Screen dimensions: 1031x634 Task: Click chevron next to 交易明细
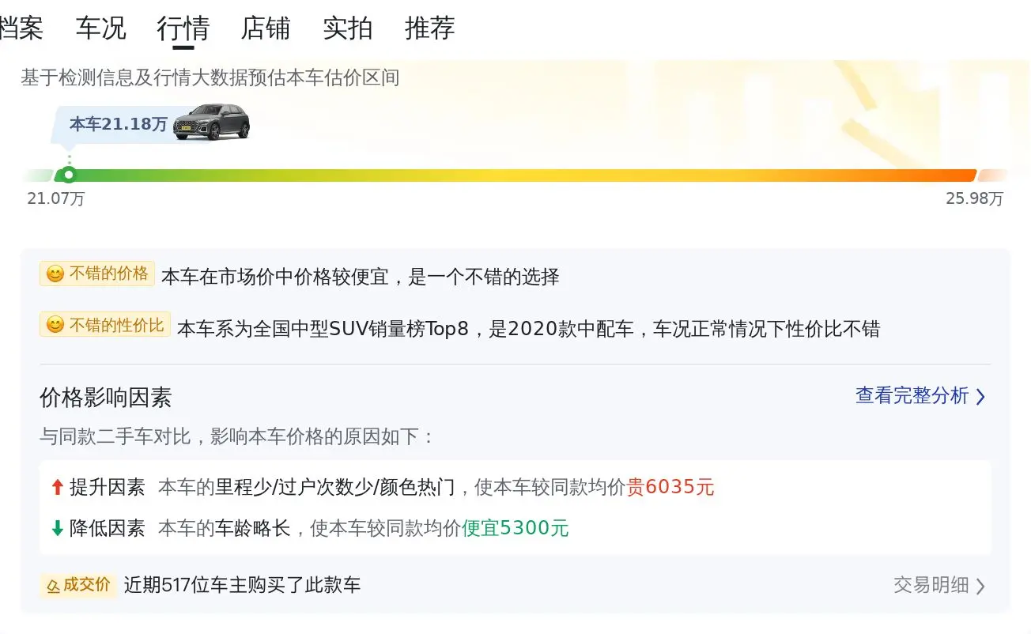(980, 587)
